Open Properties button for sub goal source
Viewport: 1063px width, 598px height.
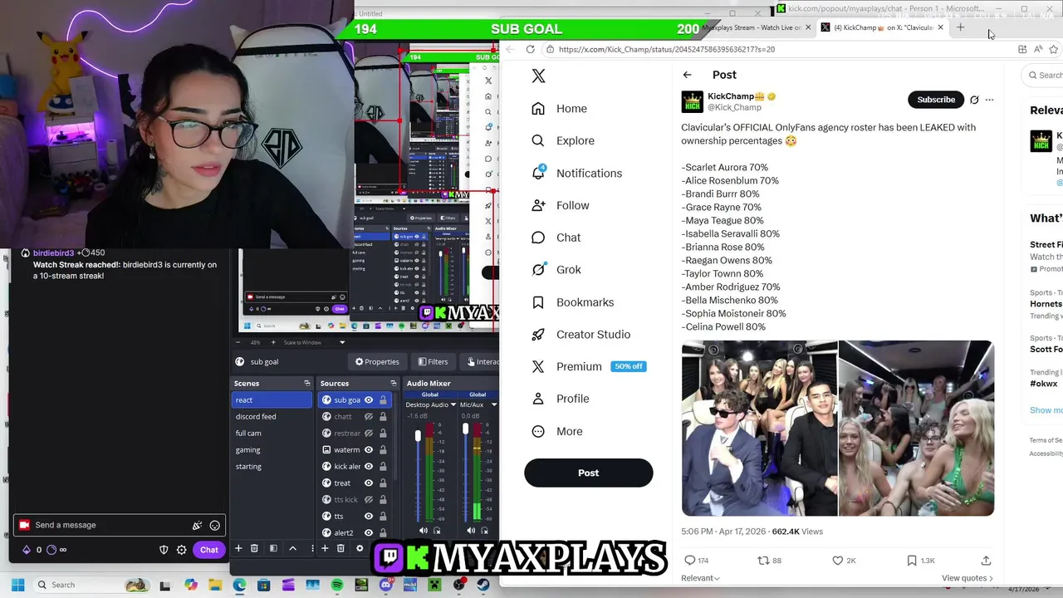point(377,361)
